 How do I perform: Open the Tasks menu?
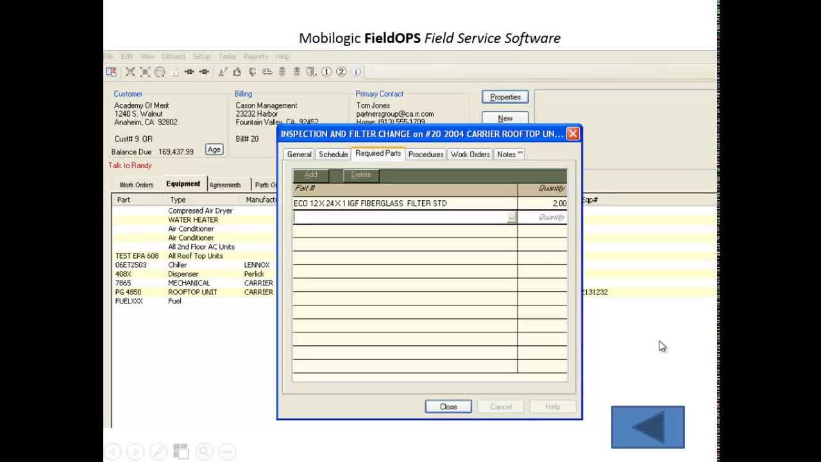(x=227, y=56)
